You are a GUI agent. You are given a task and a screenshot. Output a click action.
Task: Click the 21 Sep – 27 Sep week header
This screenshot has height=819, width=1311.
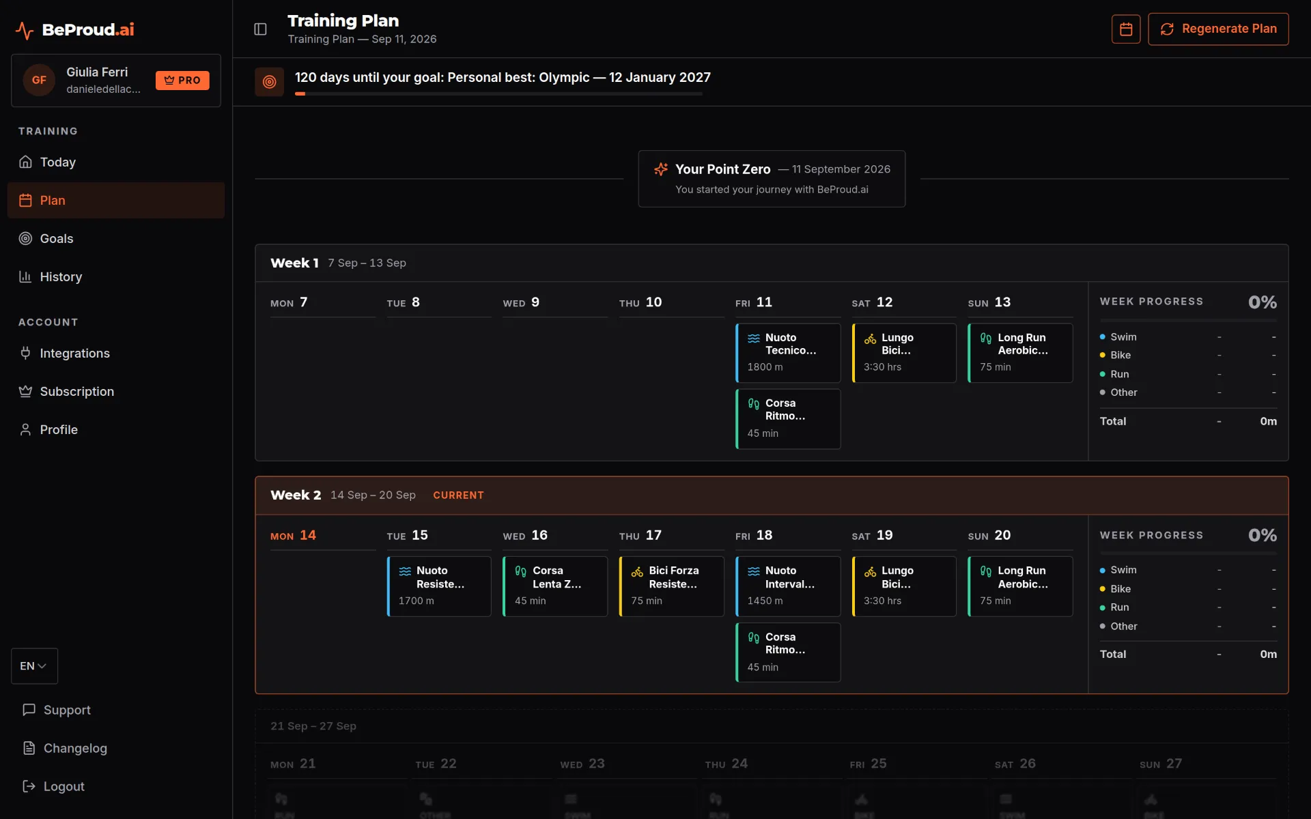pyautogui.click(x=772, y=726)
